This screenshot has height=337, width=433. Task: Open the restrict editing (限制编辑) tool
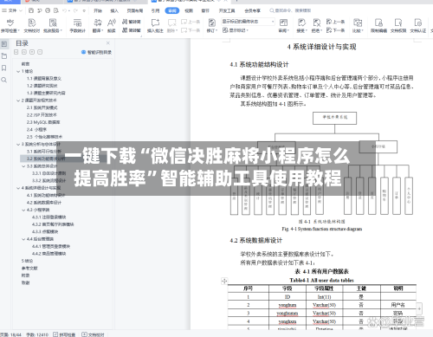[x=378, y=25]
